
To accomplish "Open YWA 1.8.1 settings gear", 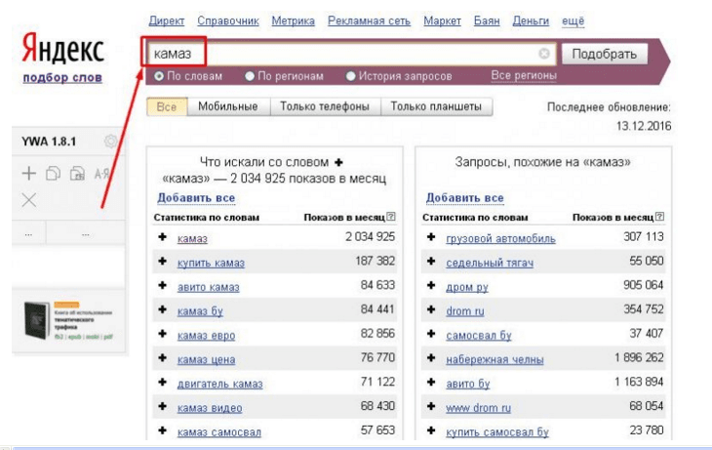I will (110, 142).
